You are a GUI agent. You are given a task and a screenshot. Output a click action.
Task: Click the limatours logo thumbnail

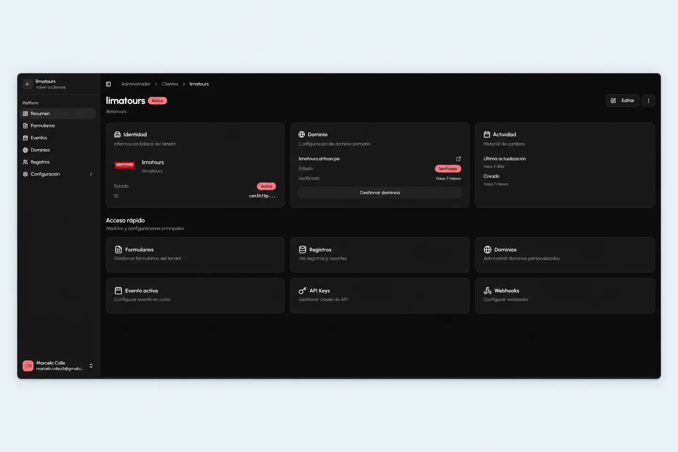(125, 165)
